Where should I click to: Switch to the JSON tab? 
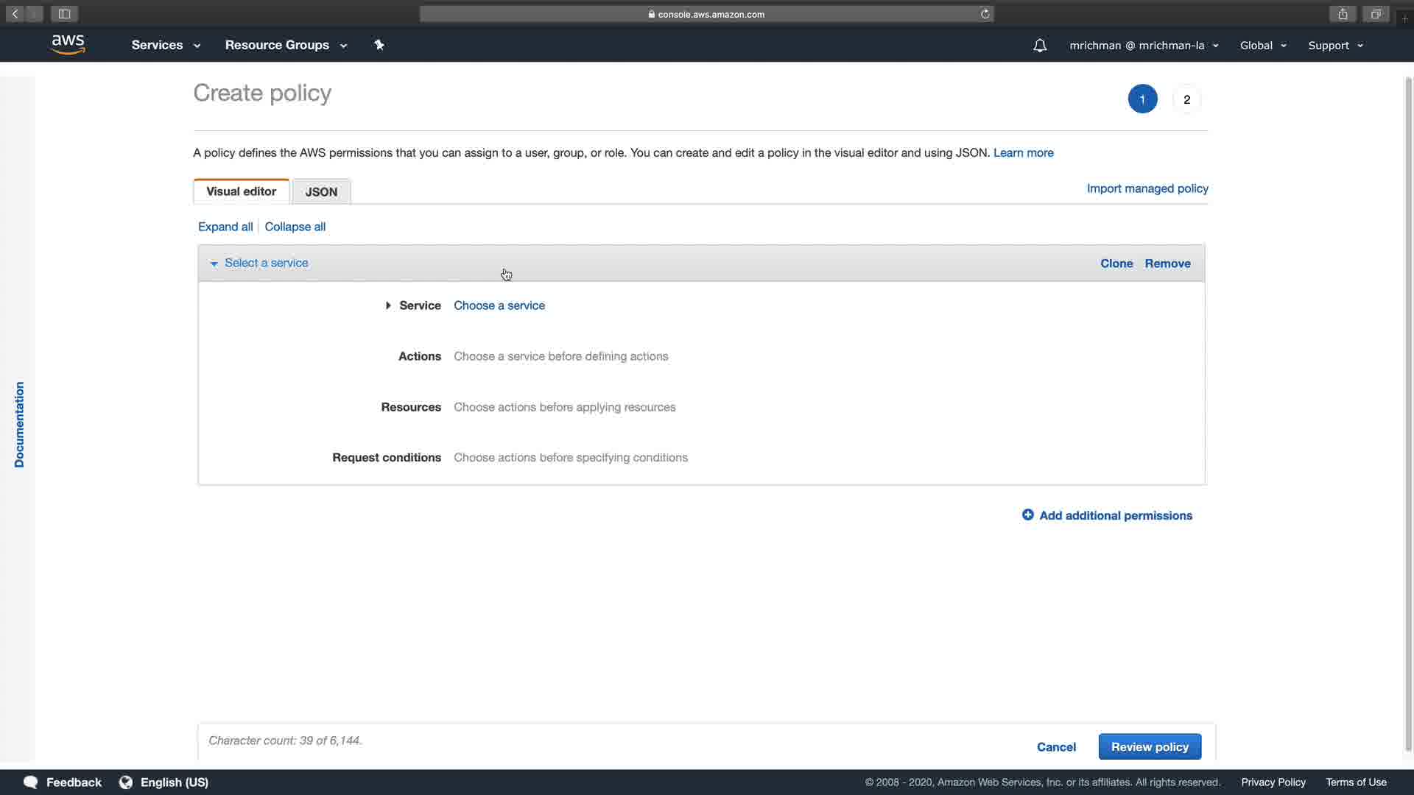point(321,191)
